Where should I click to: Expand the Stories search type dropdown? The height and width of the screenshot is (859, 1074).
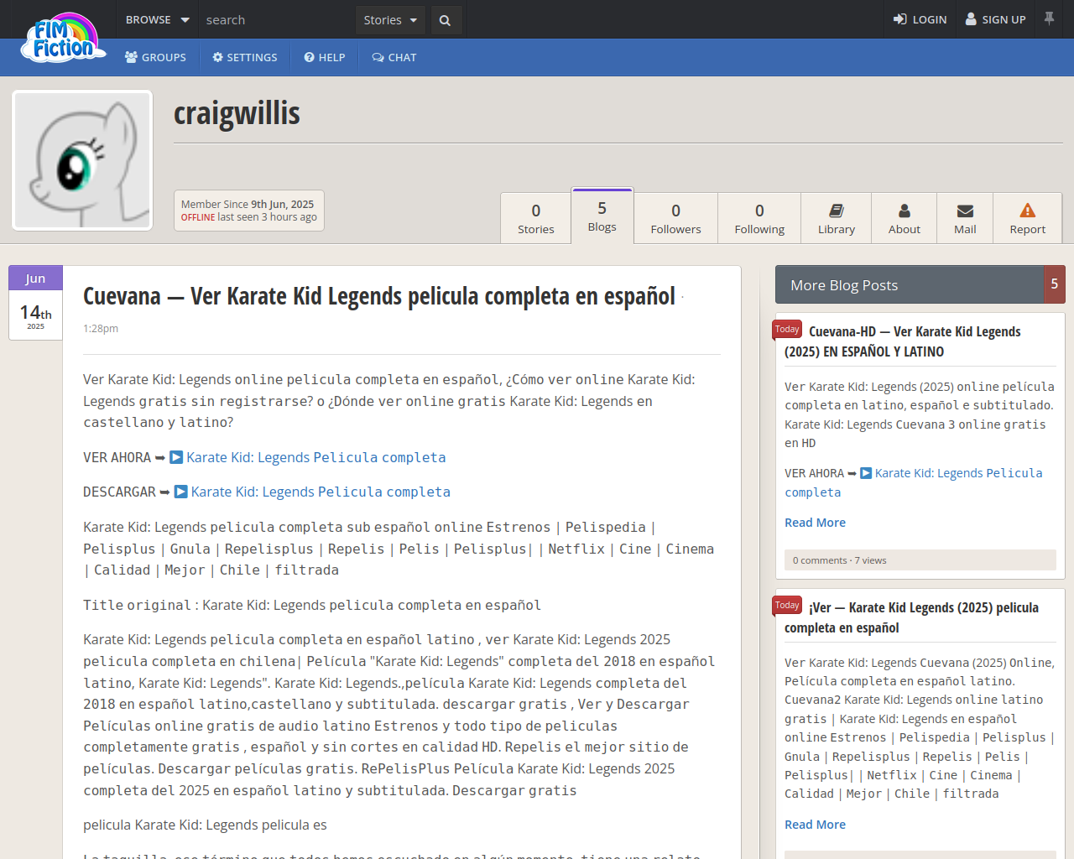[390, 20]
